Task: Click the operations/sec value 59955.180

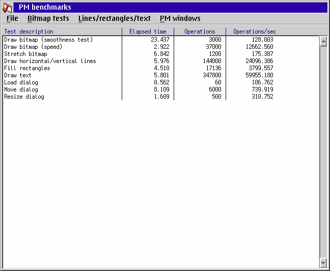Action: [x=260, y=75]
